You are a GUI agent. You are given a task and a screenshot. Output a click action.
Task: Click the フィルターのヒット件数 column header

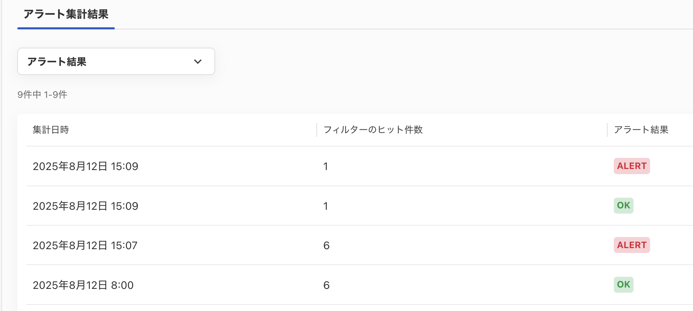[x=373, y=130]
